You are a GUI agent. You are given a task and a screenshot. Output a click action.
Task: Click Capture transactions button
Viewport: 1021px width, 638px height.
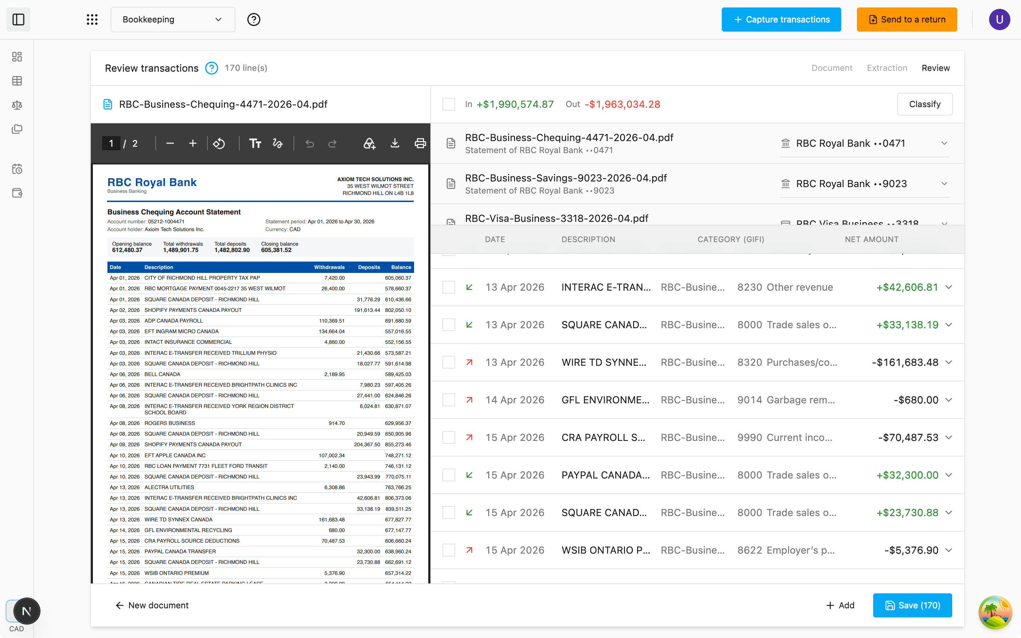pos(781,19)
